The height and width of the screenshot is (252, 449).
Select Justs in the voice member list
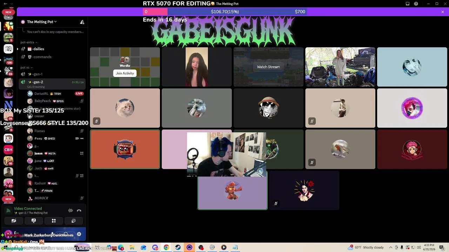55,168
